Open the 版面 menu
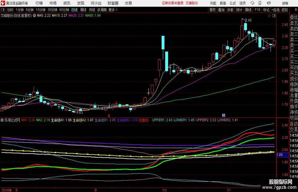Viewport: 298px width, 192px height. (x=223, y=3)
